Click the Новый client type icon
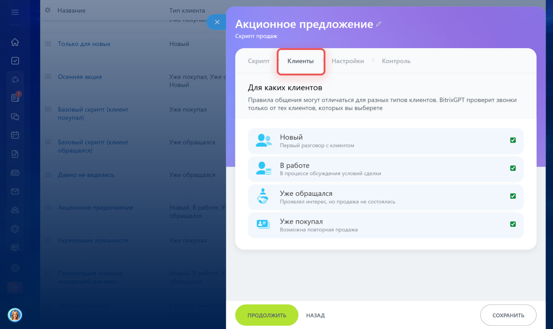This screenshot has width=553, height=329. pyautogui.click(x=264, y=140)
